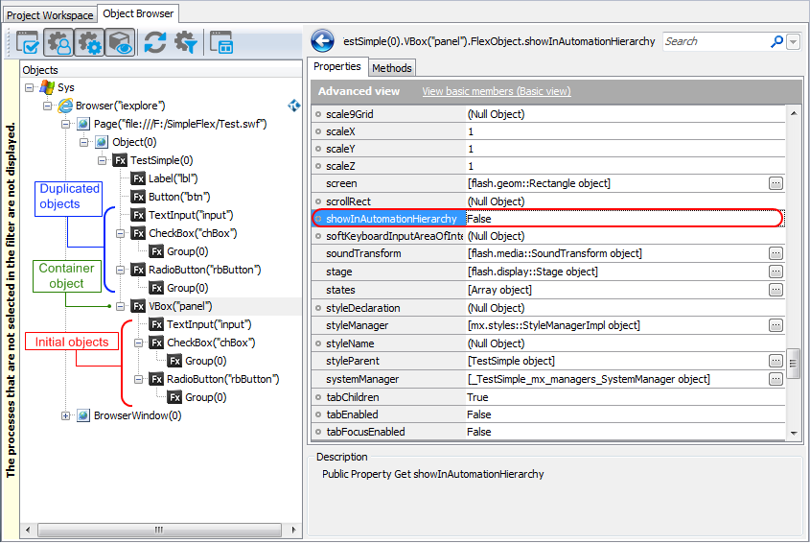This screenshot has height=544, width=810.
Task: Open ellipsis button for the screen property
Action: [x=776, y=183]
